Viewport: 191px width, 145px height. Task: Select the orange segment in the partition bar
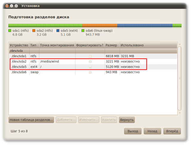click(99, 26)
